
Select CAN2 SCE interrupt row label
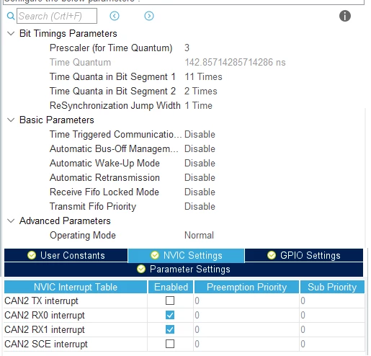coord(46,344)
